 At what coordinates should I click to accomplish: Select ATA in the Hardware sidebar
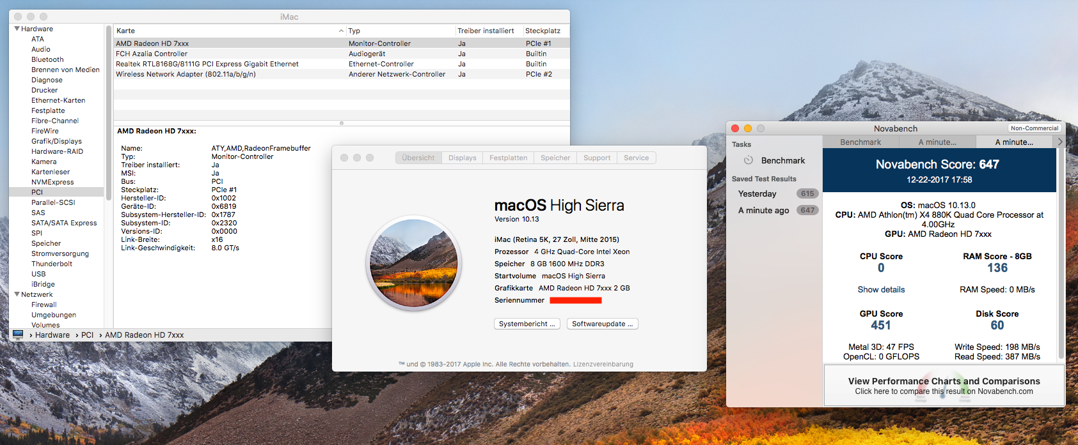[38, 39]
